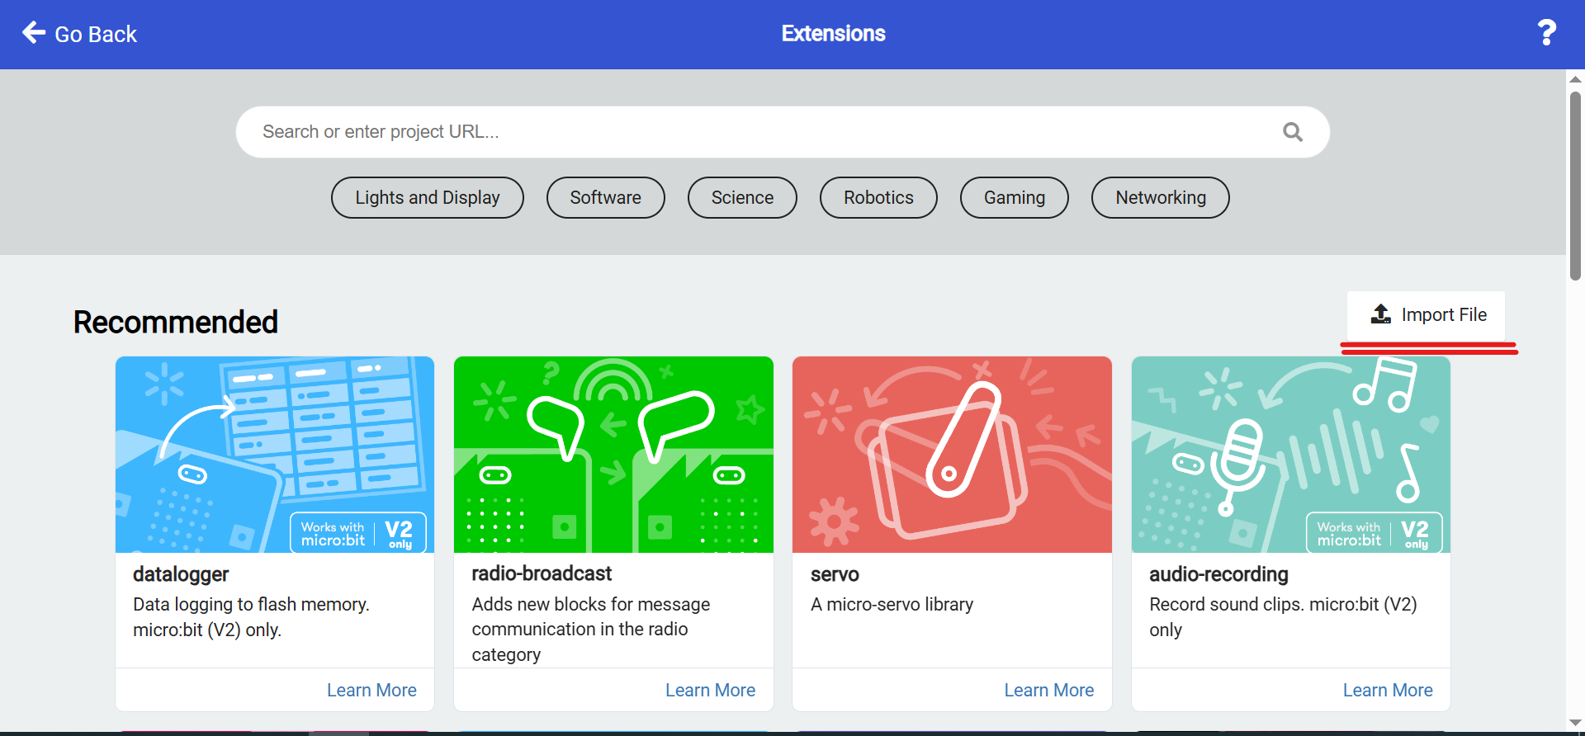Open help via question mark icon

pos(1546,33)
